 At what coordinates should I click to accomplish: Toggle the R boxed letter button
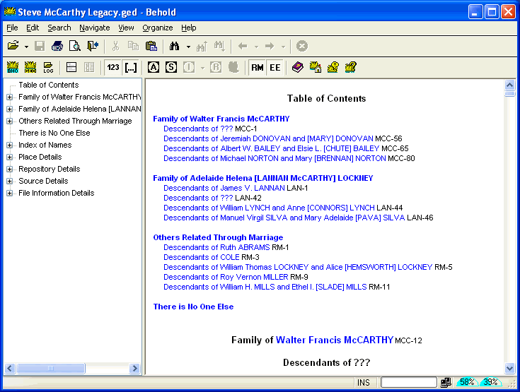216,67
